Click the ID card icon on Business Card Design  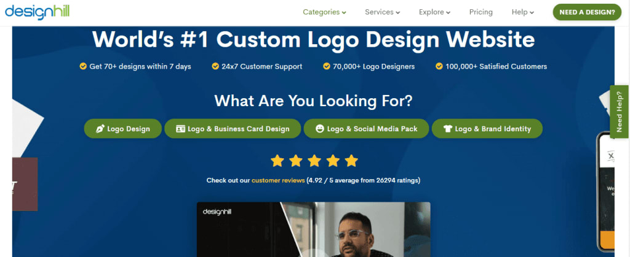(x=180, y=129)
